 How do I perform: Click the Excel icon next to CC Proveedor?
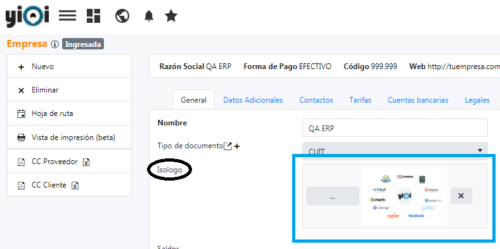(86, 162)
